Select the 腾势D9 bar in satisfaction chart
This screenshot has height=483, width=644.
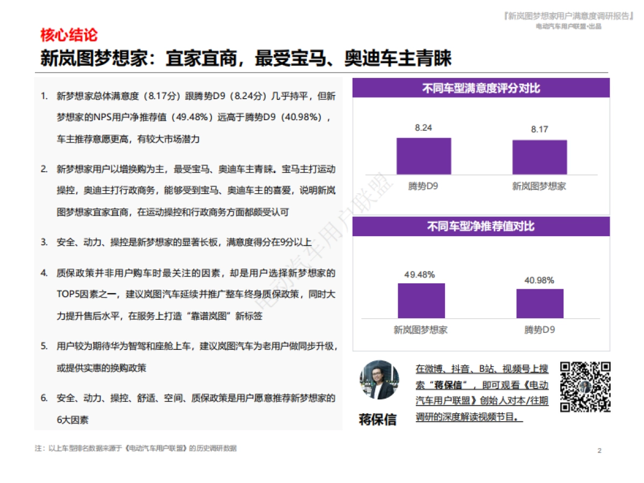coord(424,157)
